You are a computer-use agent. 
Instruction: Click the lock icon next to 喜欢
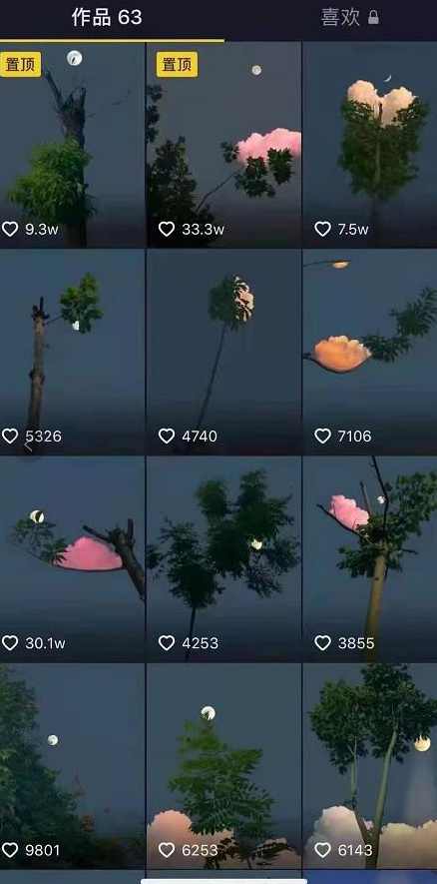pos(373,17)
